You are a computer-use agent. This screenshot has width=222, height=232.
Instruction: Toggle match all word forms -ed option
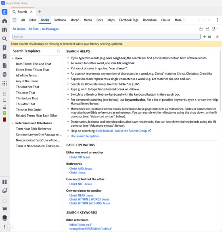tap(207, 28)
